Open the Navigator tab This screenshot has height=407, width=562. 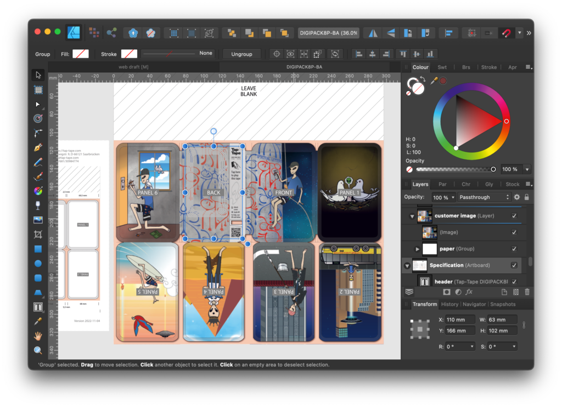[474, 305]
